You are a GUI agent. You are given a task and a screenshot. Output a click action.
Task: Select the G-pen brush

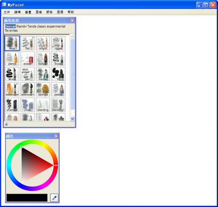point(58,58)
